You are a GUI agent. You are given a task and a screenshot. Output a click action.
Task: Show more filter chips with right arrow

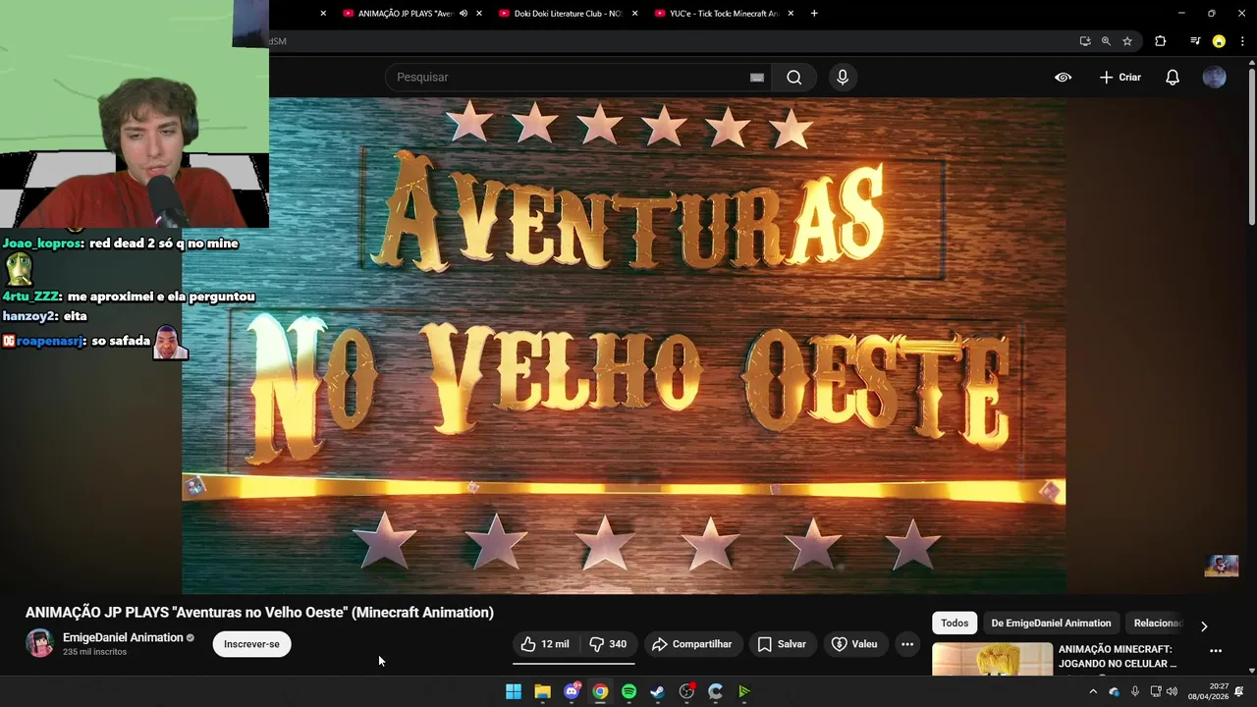point(1204,625)
